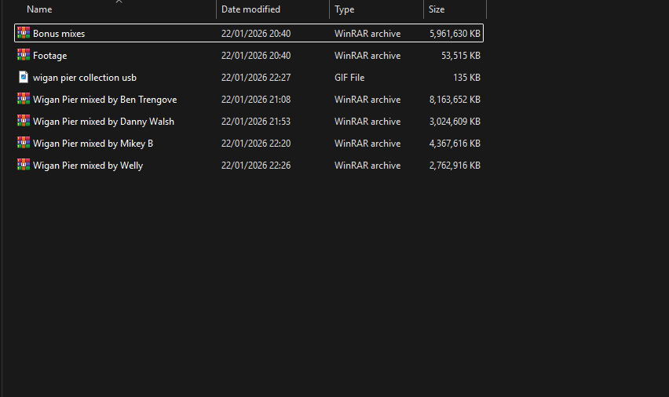Viewport: 669px width, 397px height.
Task: Click the 4,367,616 KB size value
Action: [455, 144]
